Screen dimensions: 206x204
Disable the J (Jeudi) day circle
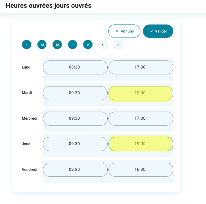coord(72,45)
